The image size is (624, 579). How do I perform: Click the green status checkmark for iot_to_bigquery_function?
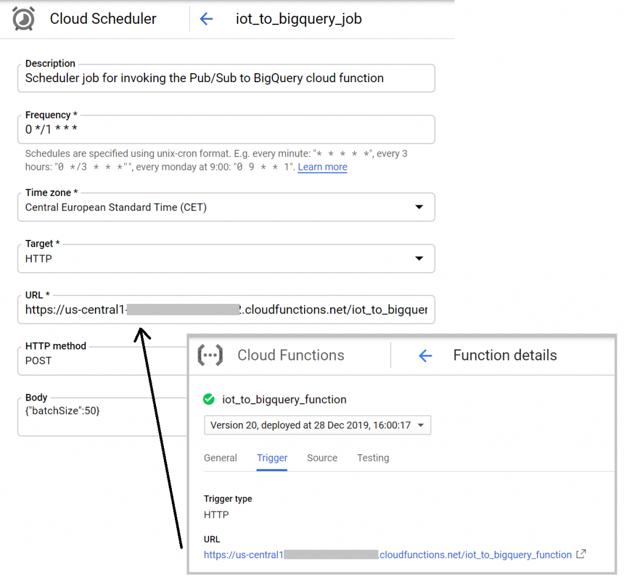click(208, 399)
